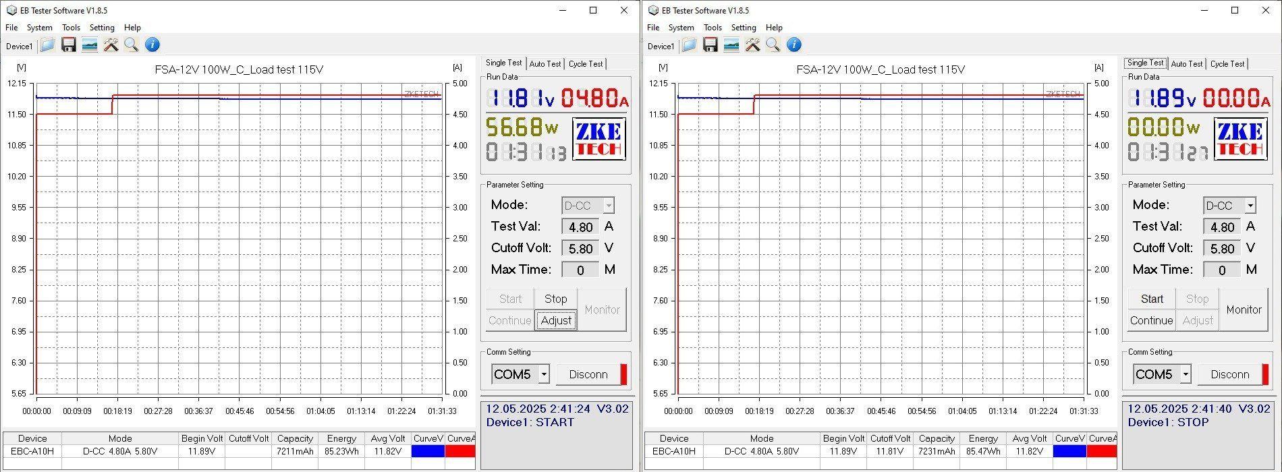Image resolution: width=1282 pixels, height=472 pixels.
Task: Open the Setting menu in right window
Action: pyautogui.click(x=743, y=28)
